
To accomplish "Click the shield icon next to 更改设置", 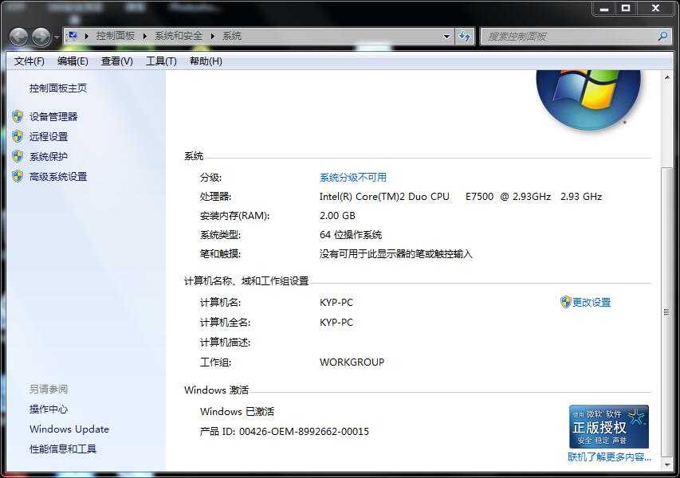I will click(565, 302).
